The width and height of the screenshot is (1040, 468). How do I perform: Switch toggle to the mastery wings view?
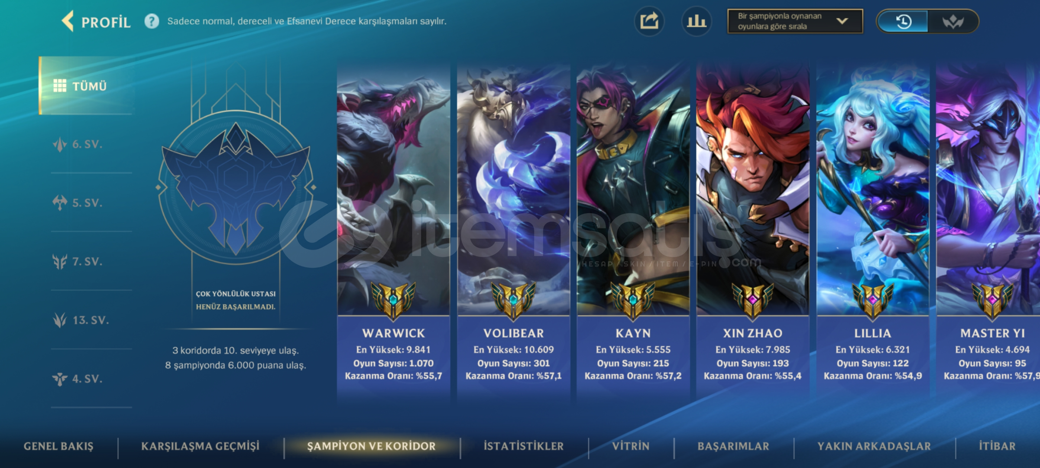[953, 21]
